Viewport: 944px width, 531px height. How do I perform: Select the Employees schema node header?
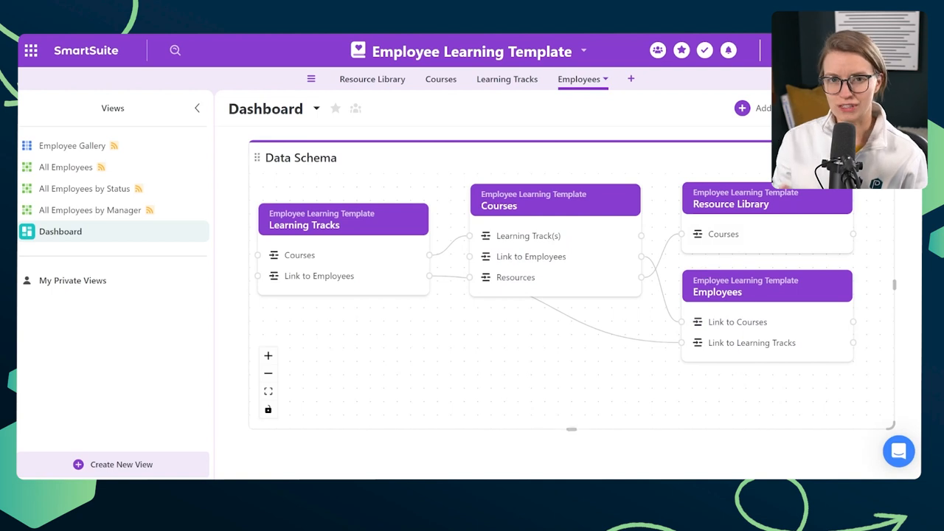pos(767,286)
